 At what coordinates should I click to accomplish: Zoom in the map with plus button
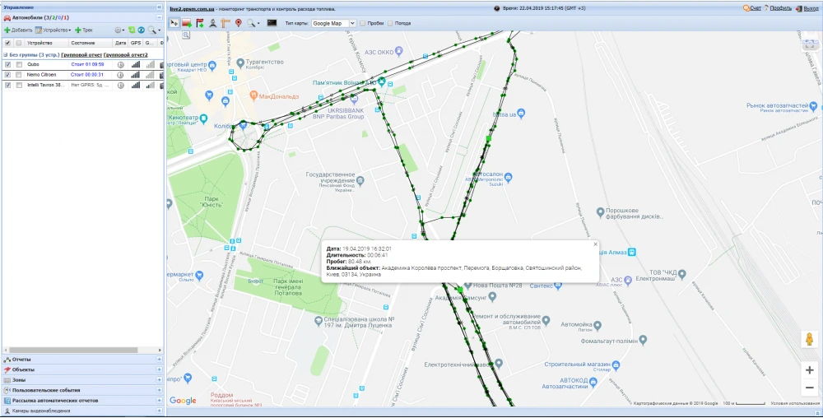(810, 370)
